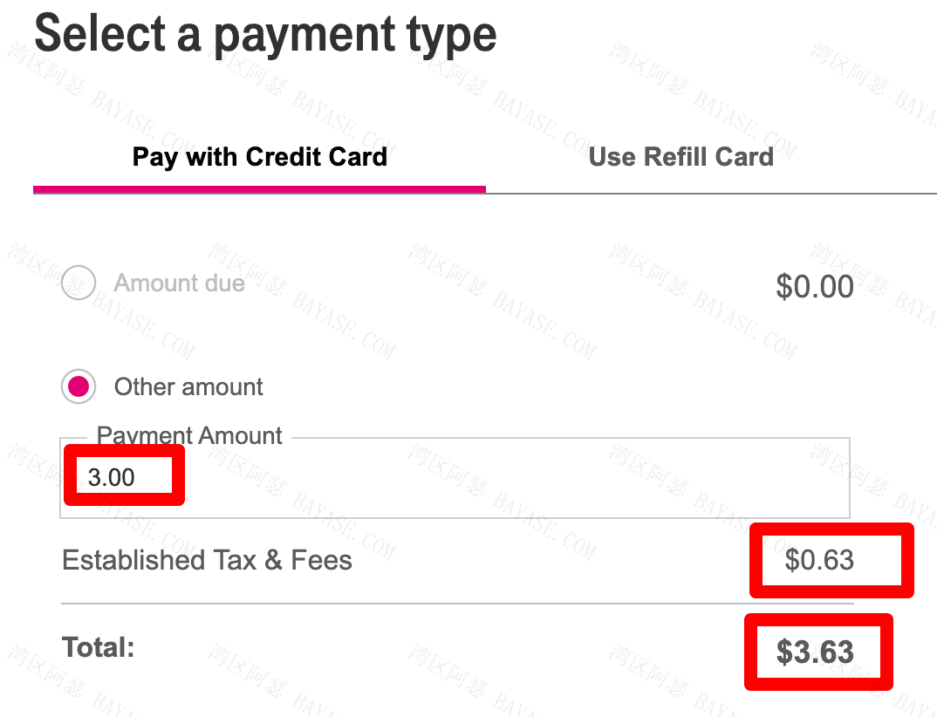Select the Amount due radio button
The height and width of the screenshot is (717, 937).
79,283
